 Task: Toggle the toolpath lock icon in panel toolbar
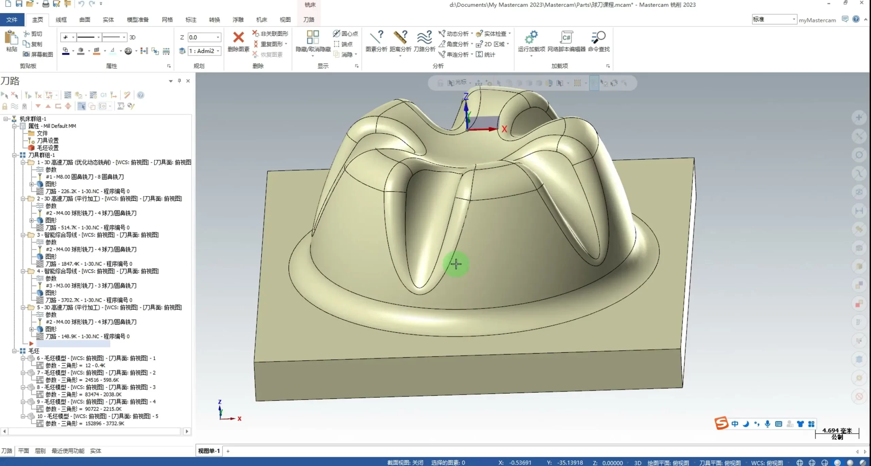(5, 106)
